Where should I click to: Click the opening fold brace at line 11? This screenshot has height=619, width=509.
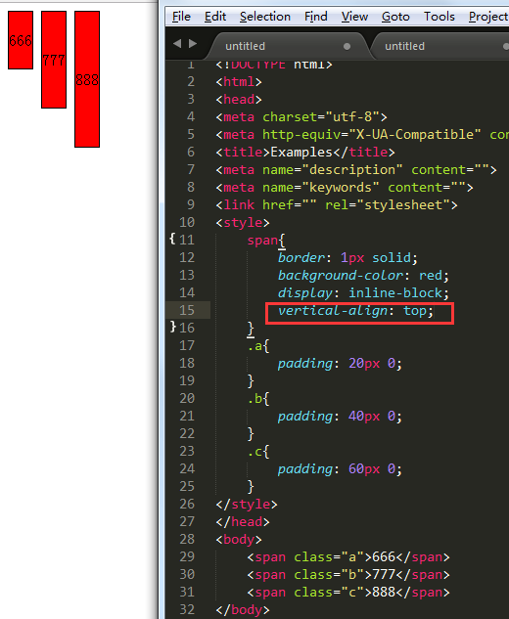172,238
